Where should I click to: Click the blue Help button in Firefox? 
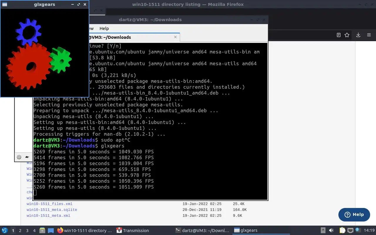(x=354, y=214)
